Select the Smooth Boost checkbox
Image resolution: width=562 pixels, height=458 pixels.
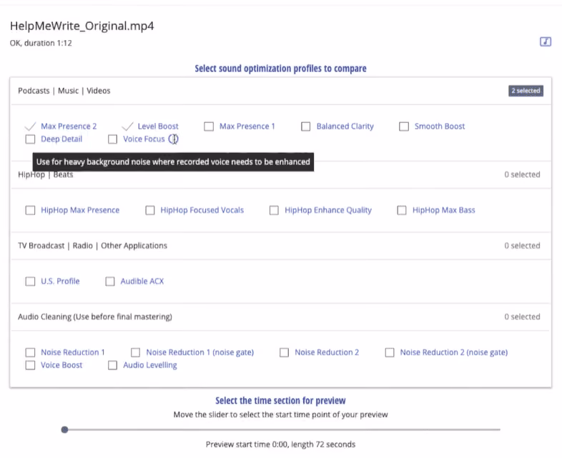coord(404,126)
